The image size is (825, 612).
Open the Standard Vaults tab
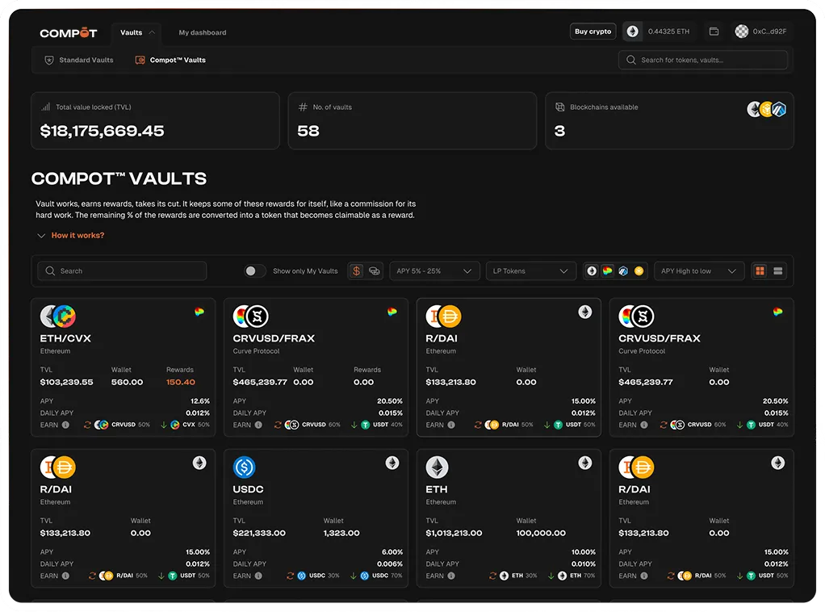(x=78, y=60)
